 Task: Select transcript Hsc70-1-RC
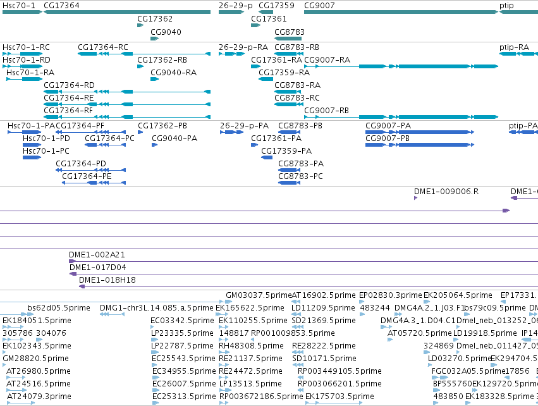tap(22, 54)
